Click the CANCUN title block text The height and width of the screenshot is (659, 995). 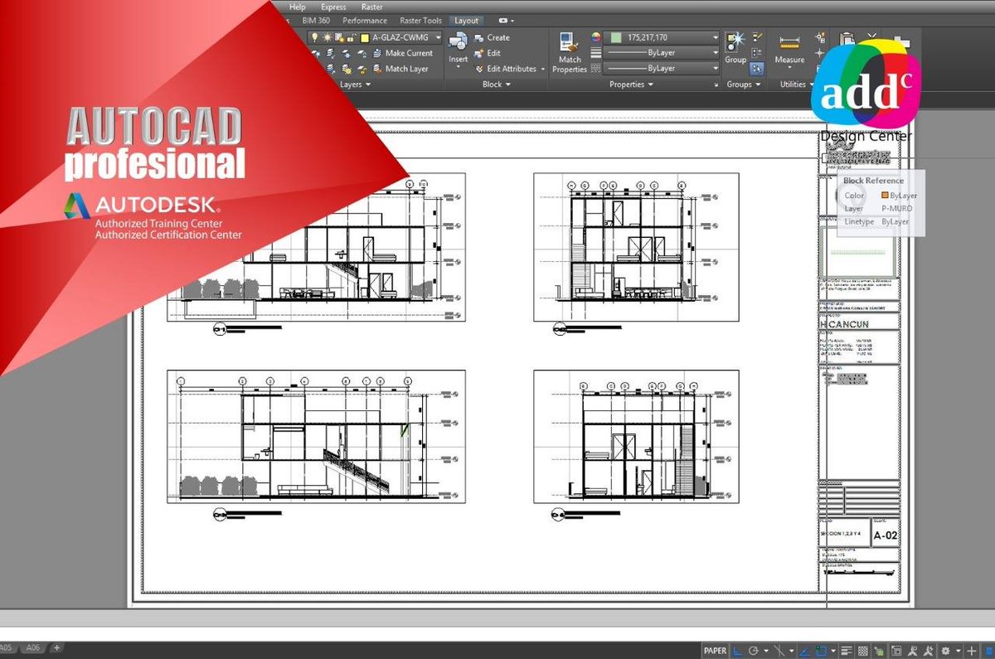(846, 323)
